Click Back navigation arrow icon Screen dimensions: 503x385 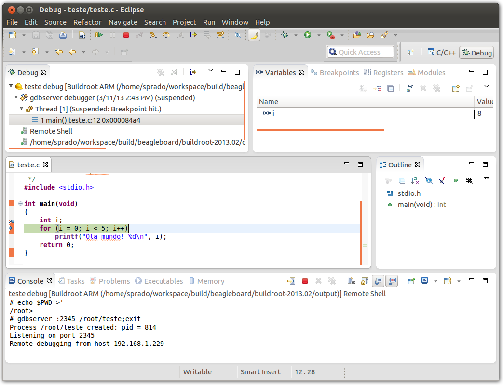click(x=72, y=51)
